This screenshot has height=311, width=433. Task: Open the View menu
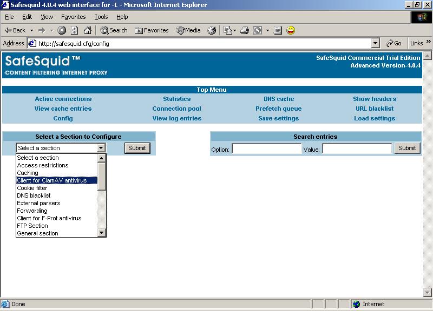(x=47, y=17)
